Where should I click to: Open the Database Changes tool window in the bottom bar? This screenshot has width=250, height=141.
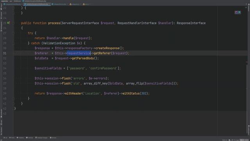click(41, 137)
